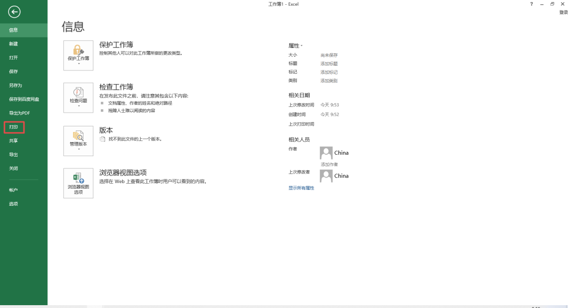The image size is (568, 308).
Task: Click the help question mark icon
Action: click(x=532, y=4)
